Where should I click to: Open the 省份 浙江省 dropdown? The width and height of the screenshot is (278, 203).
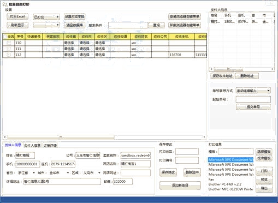pyautogui.click(x=26, y=173)
